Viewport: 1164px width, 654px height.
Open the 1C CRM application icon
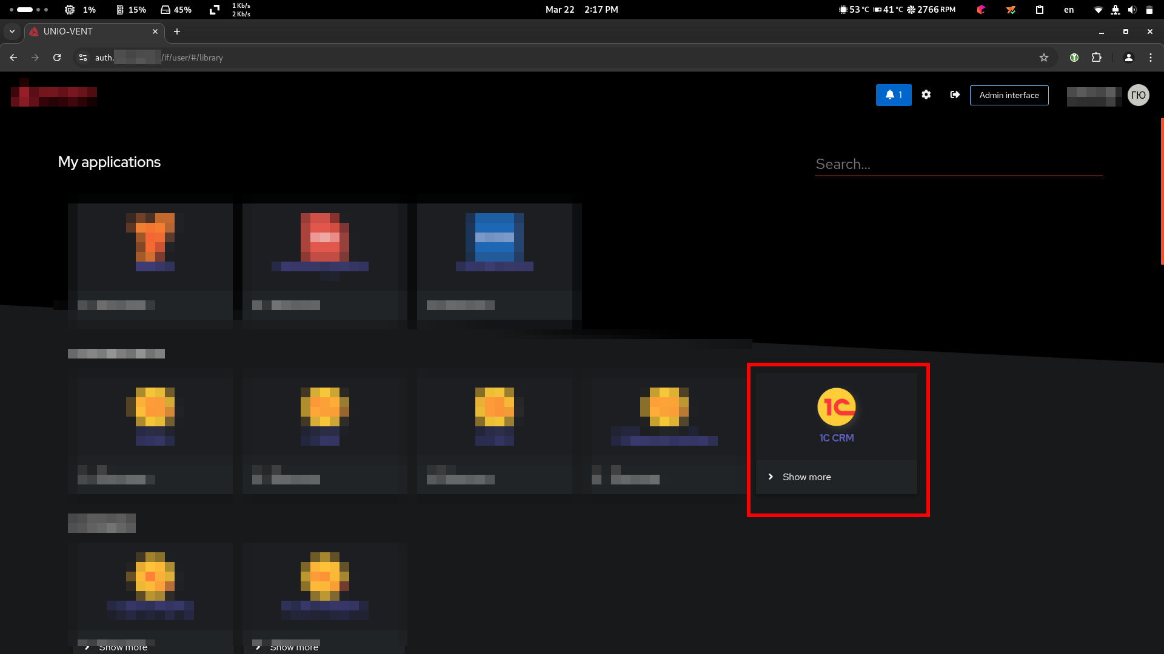(836, 407)
